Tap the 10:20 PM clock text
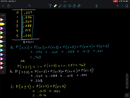Screen dimensions: 130x98 pyautogui.click(x=4, y=1)
